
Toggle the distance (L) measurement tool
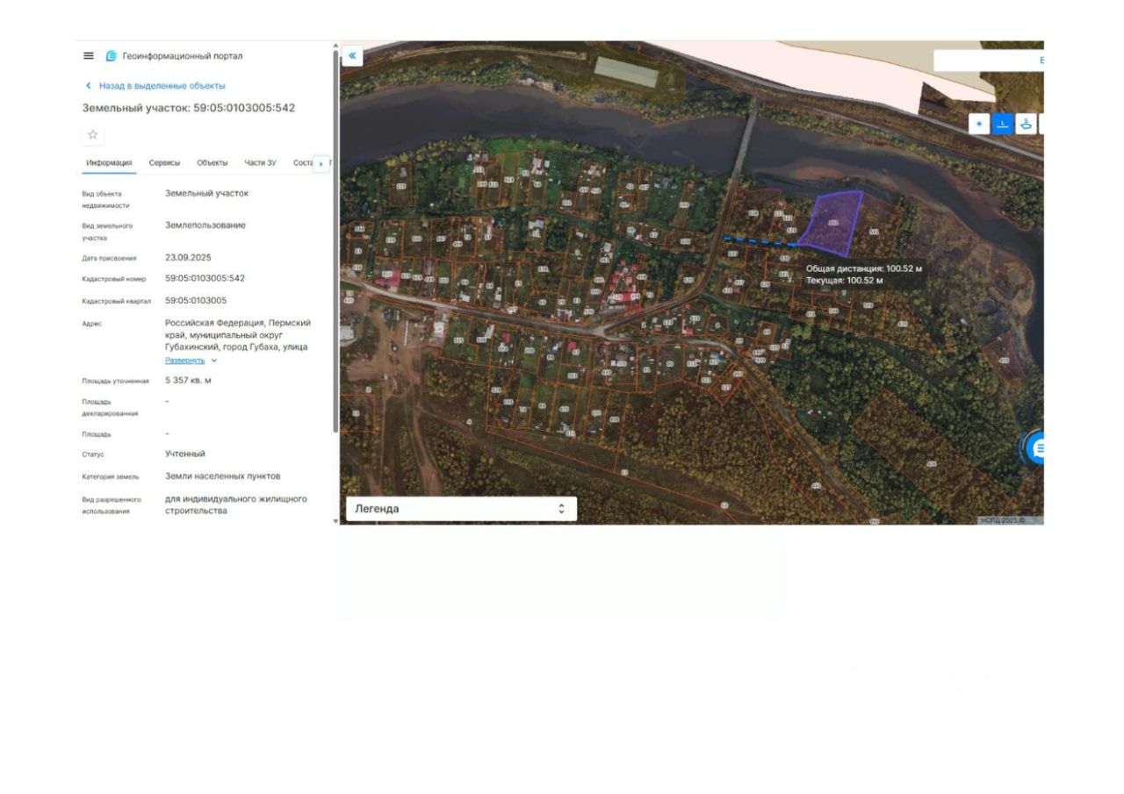1002,124
